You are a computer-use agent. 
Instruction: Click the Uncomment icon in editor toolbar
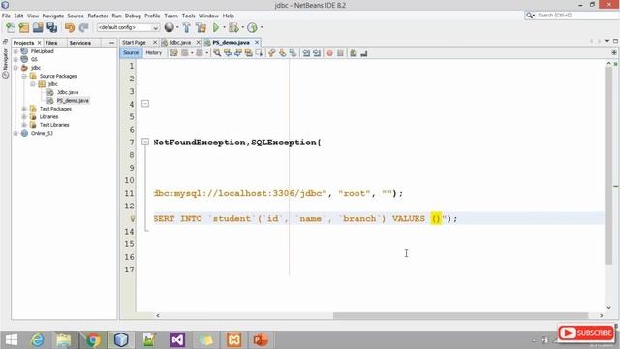click(364, 53)
